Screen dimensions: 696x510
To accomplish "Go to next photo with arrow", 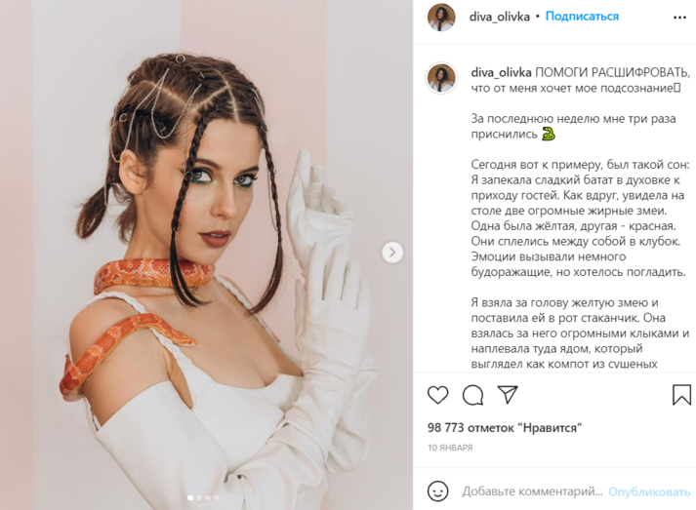I will (392, 253).
